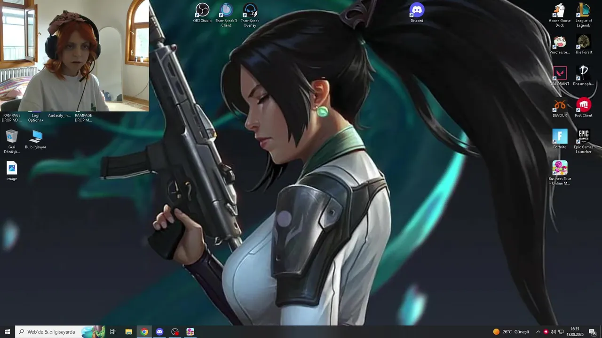
Task: Select the 'Audacity_In...' shortcut label
Action: point(59,115)
